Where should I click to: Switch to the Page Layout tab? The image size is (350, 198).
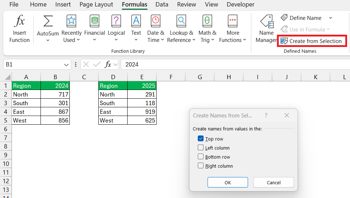(96, 4)
